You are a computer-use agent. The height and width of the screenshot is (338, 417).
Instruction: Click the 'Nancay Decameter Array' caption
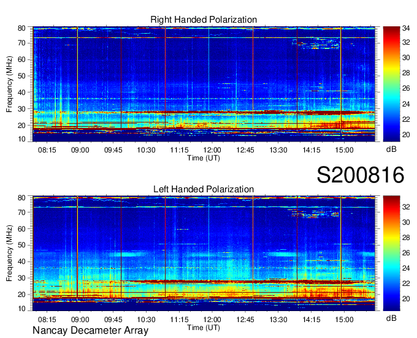coord(90,330)
